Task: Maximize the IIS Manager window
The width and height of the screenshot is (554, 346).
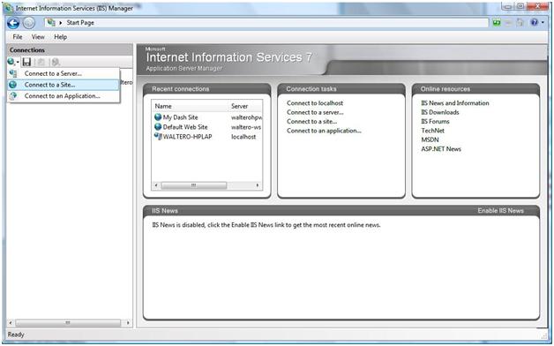Action: point(520,6)
